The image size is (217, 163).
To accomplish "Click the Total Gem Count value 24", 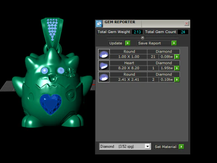I will [183, 32].
